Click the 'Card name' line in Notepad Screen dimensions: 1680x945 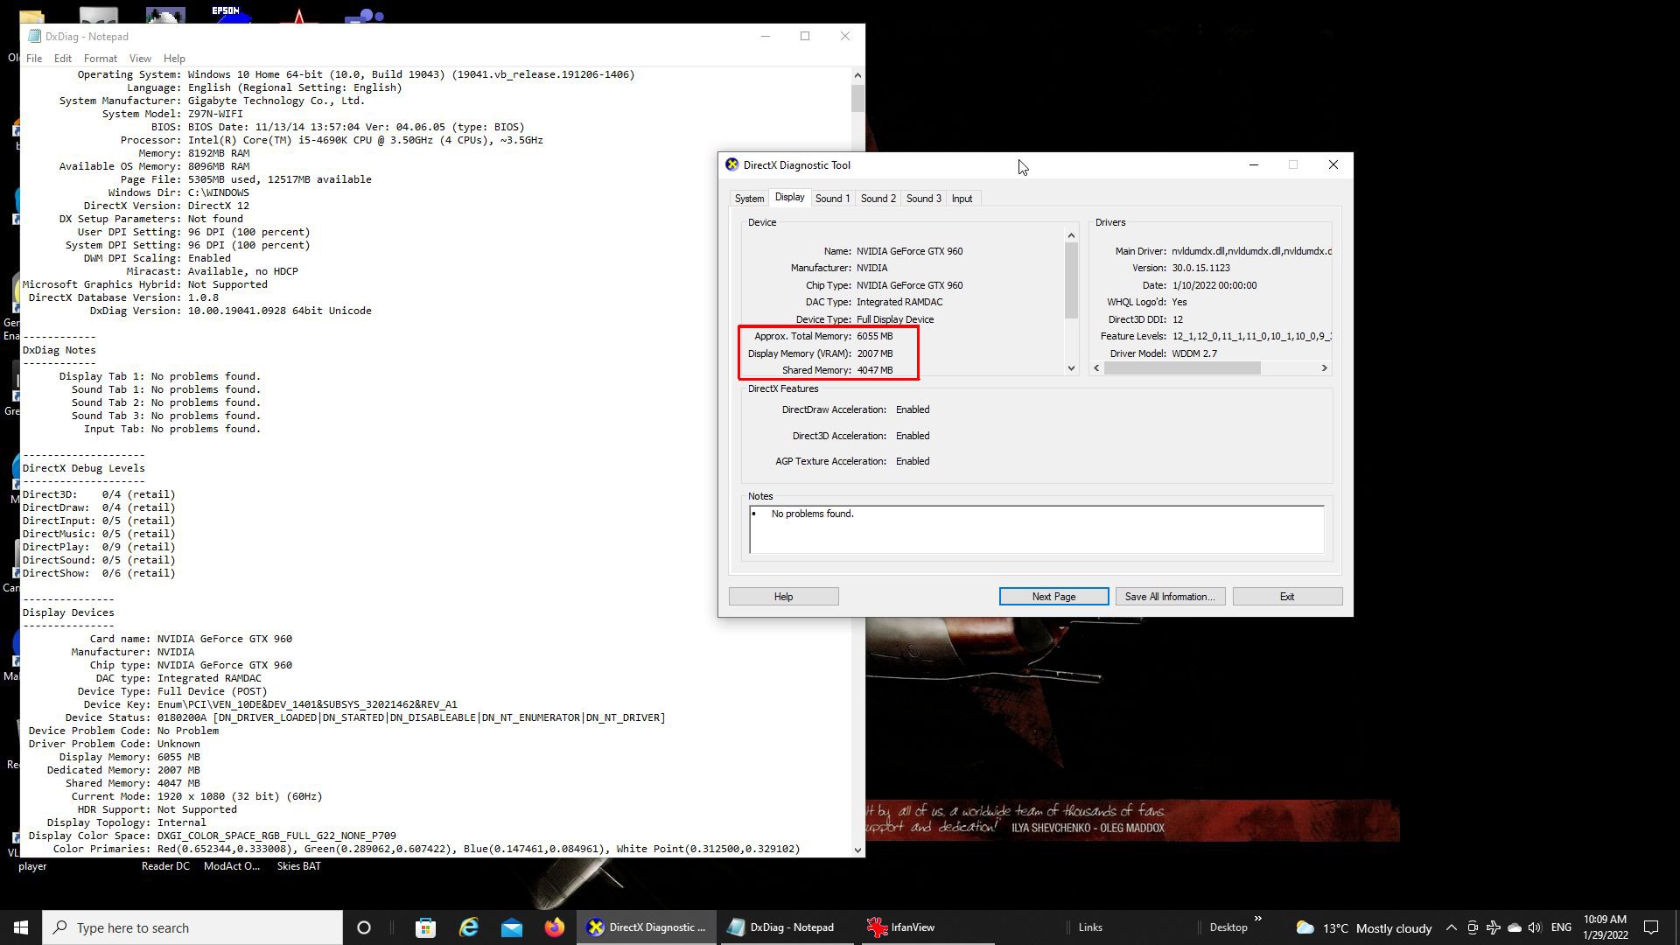[191, 639]
